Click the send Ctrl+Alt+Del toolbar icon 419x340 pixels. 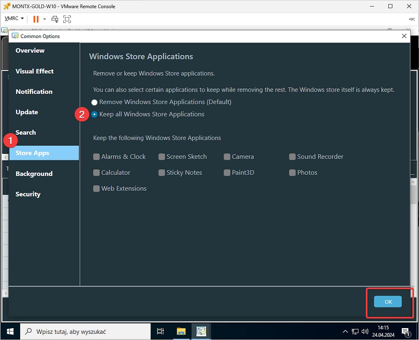[54, 19]
